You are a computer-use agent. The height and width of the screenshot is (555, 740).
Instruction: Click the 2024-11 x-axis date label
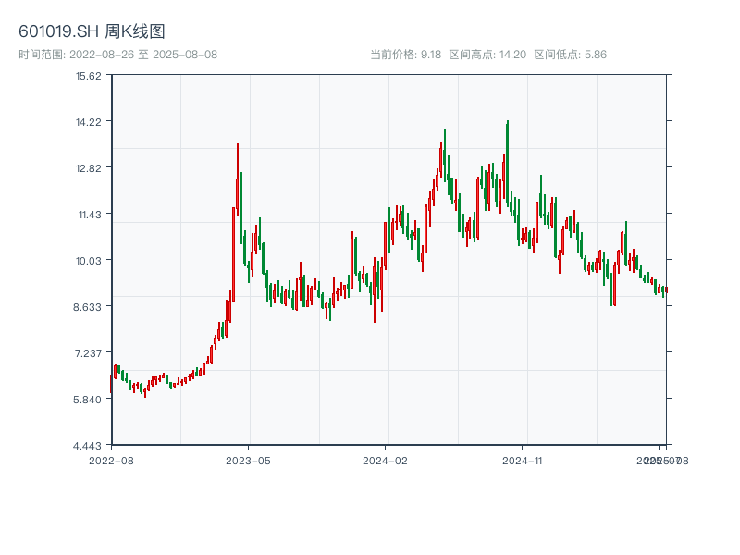click(x=524, y=460)
